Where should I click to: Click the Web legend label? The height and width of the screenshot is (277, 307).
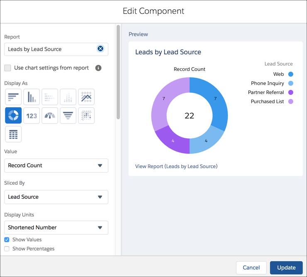tap(279, 74)
